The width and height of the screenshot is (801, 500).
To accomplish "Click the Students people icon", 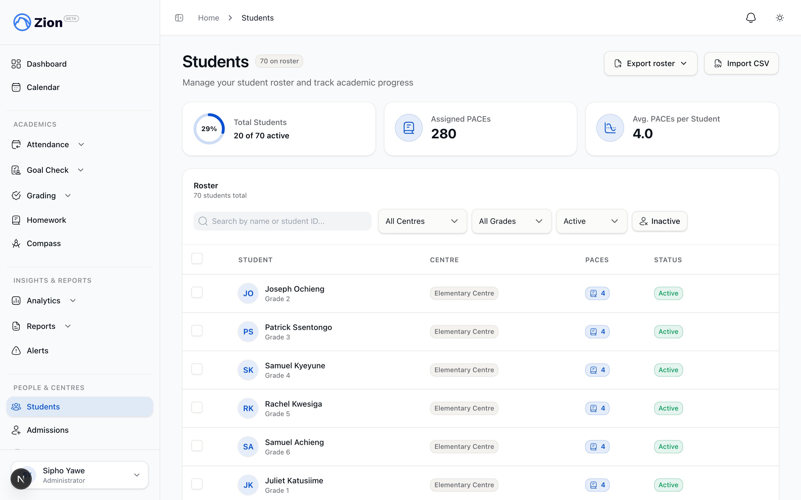I will click(16, 407).
